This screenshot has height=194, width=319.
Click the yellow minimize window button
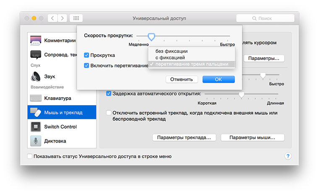[x=34, y=18]
